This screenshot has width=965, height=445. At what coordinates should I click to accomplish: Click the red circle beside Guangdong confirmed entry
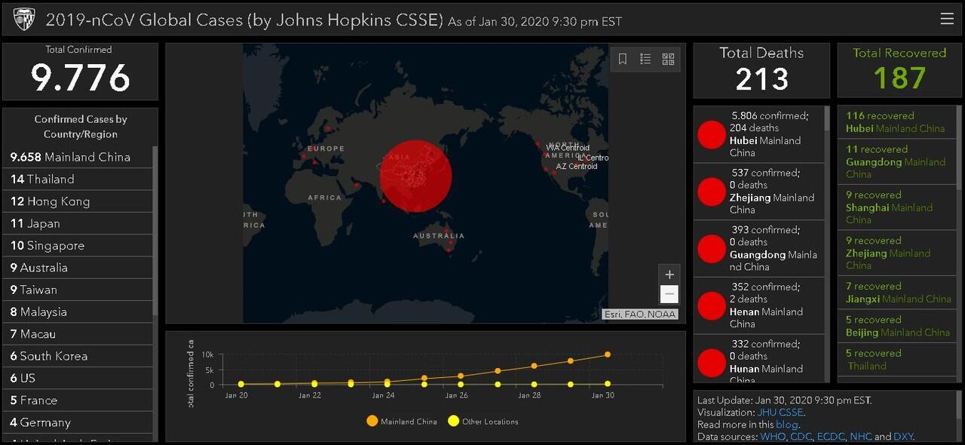tap(711, 249)
